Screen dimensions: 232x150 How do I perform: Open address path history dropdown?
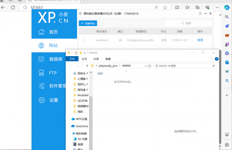(146, 66)
